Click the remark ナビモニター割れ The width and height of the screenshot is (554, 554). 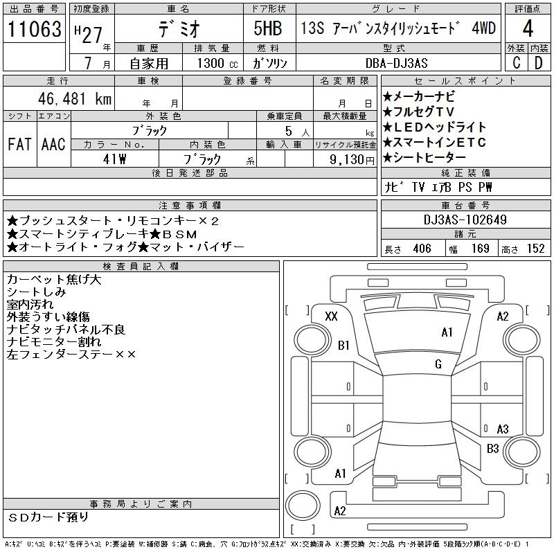54,342
